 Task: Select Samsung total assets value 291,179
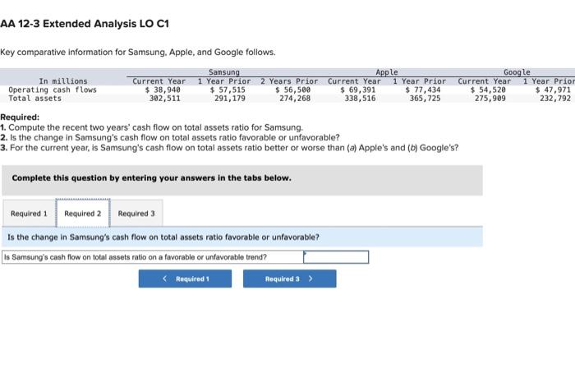pyautogui.click(x=230, y=99)
